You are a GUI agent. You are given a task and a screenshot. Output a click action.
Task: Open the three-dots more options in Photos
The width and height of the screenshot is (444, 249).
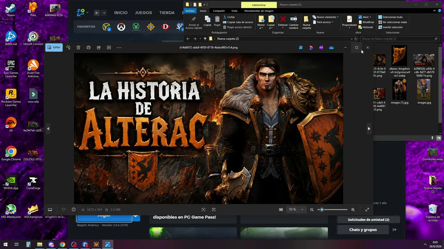tap(119, 47)
